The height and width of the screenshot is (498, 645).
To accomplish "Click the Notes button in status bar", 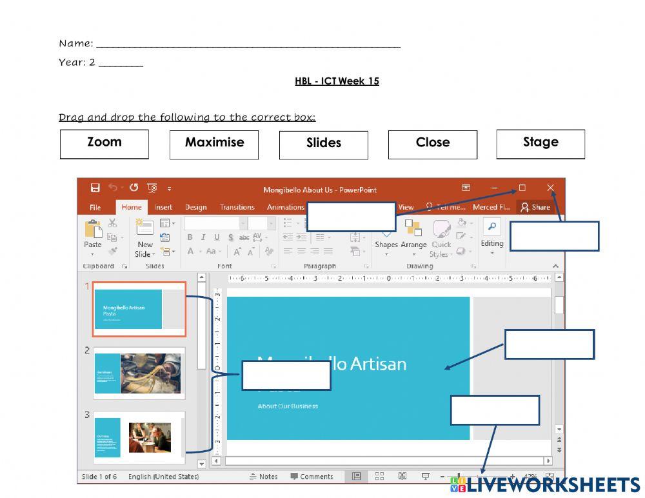I will [264, 477].
